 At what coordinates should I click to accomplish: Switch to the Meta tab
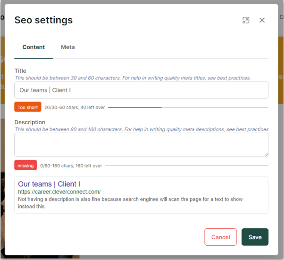(x=68, y=47)
